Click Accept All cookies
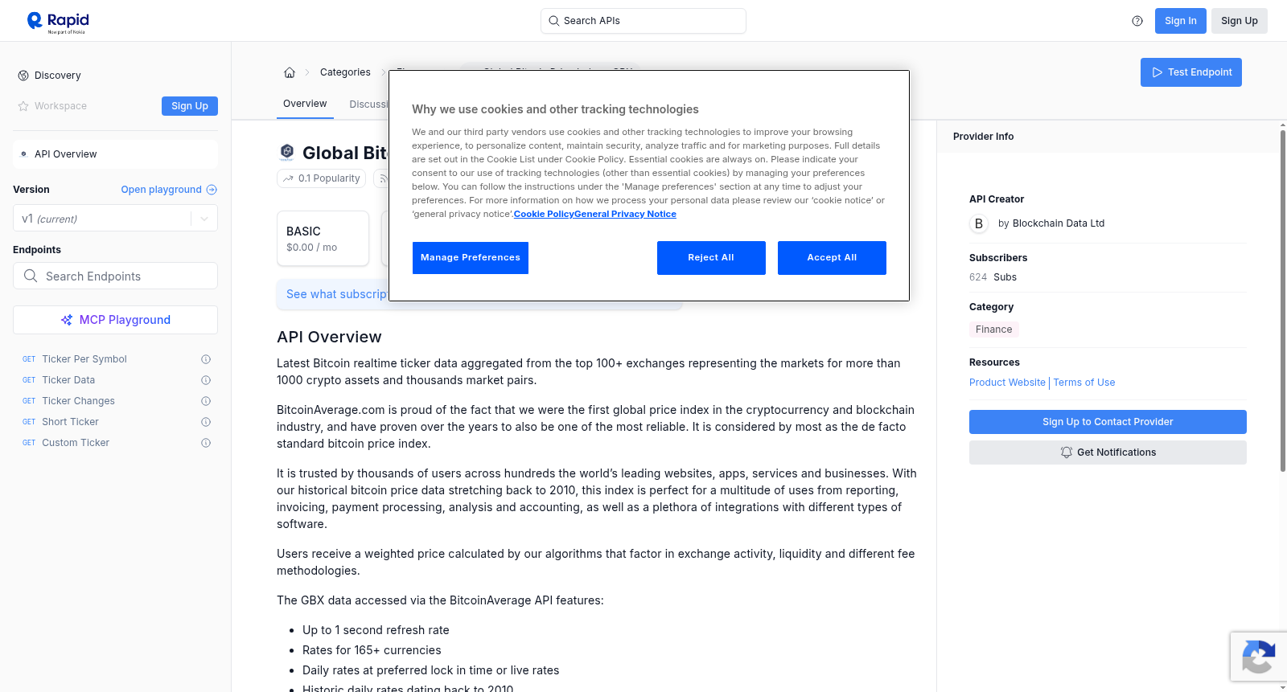The height and width of the screenshot is (692, 1287). pyautogui.click(x=832, y=258)
